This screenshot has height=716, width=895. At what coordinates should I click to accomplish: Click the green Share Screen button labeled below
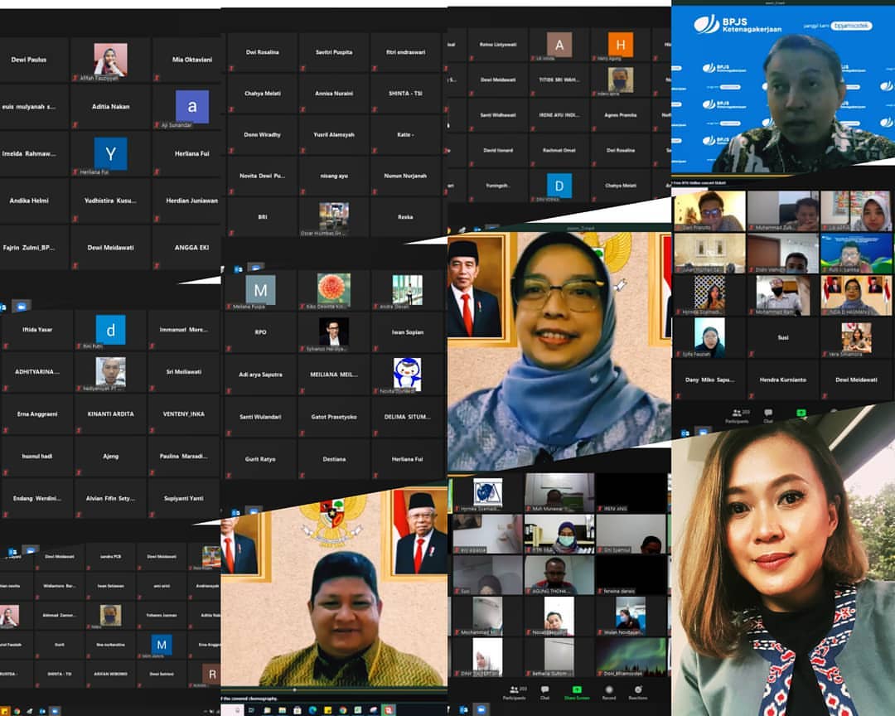tap(577, 691)
